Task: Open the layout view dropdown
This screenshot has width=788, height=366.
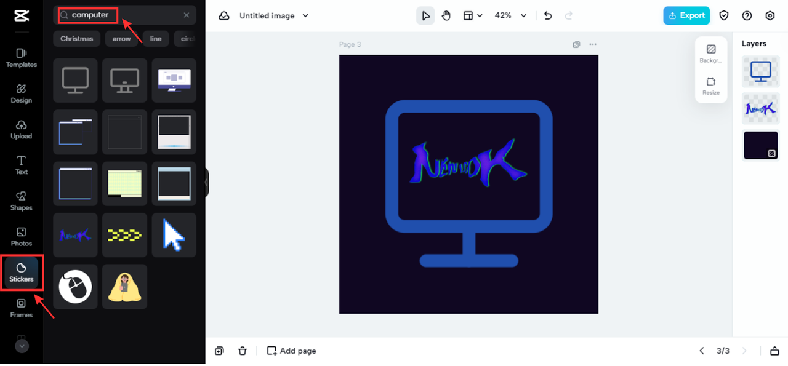Action: coord(473,15)
